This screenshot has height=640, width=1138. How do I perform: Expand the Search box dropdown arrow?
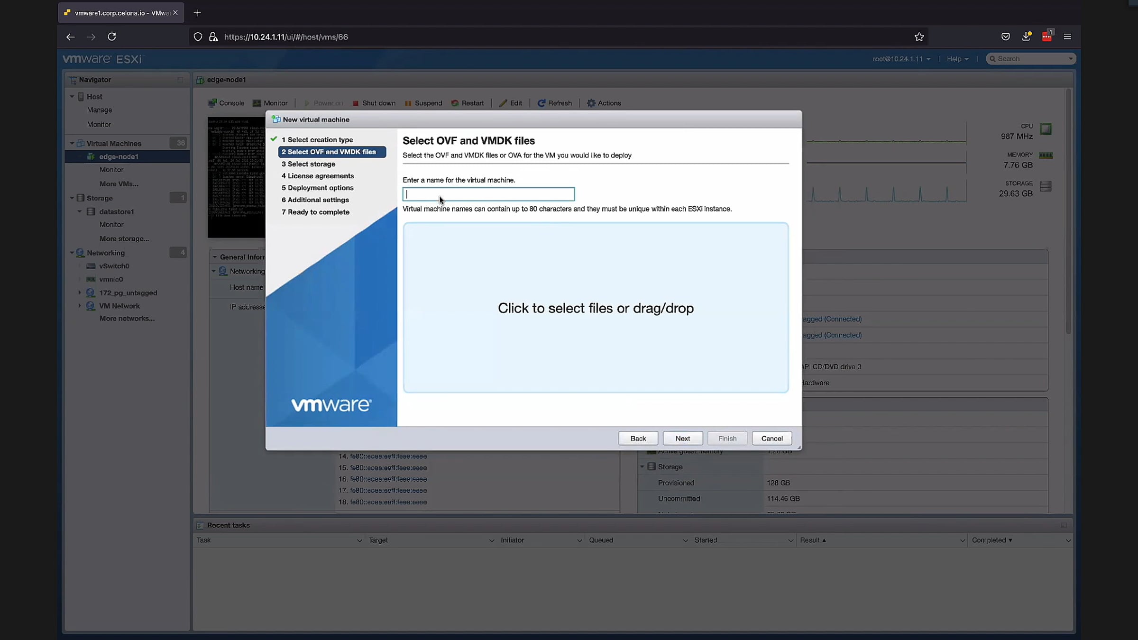click(x=1070, y=59)
